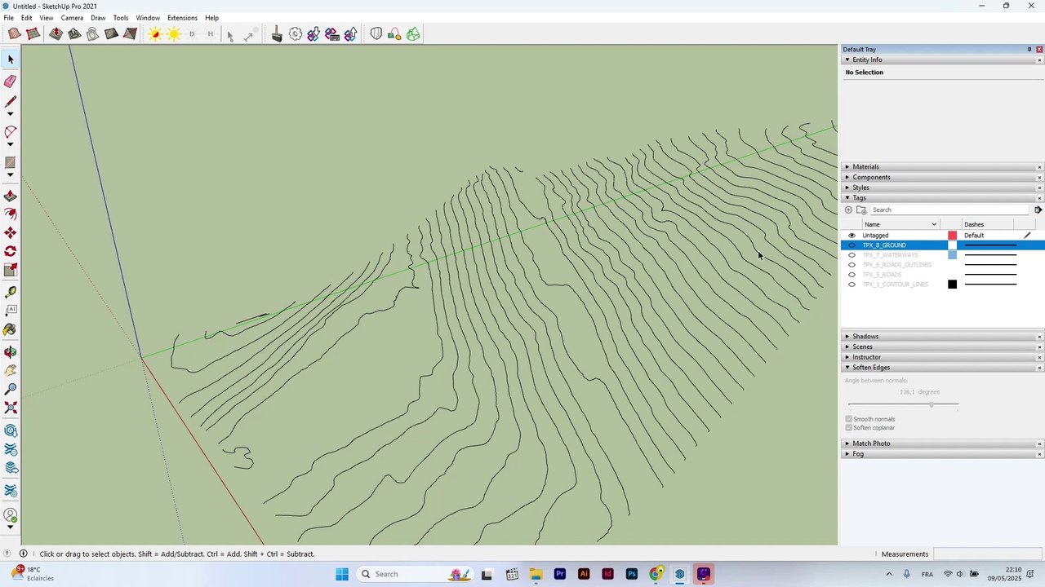Image resolution: width=1045 pixels, height=587 pixels.
Task: Select the Scale tool
Action: click(x=11, y=271)
